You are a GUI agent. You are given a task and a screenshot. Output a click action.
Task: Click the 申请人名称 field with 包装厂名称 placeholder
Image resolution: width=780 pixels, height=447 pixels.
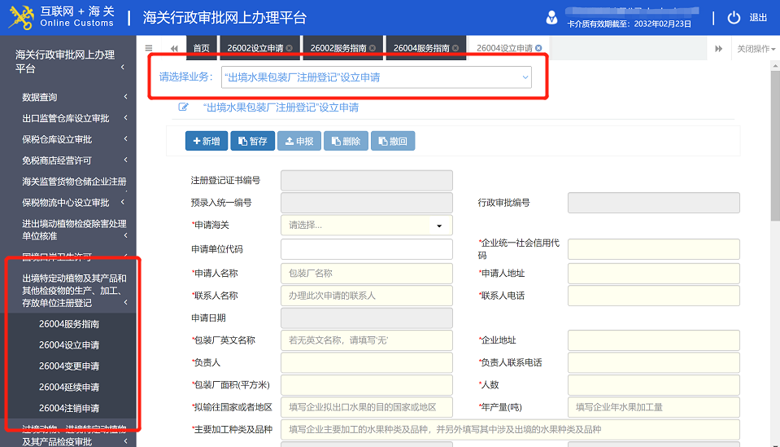coord(367,274)
